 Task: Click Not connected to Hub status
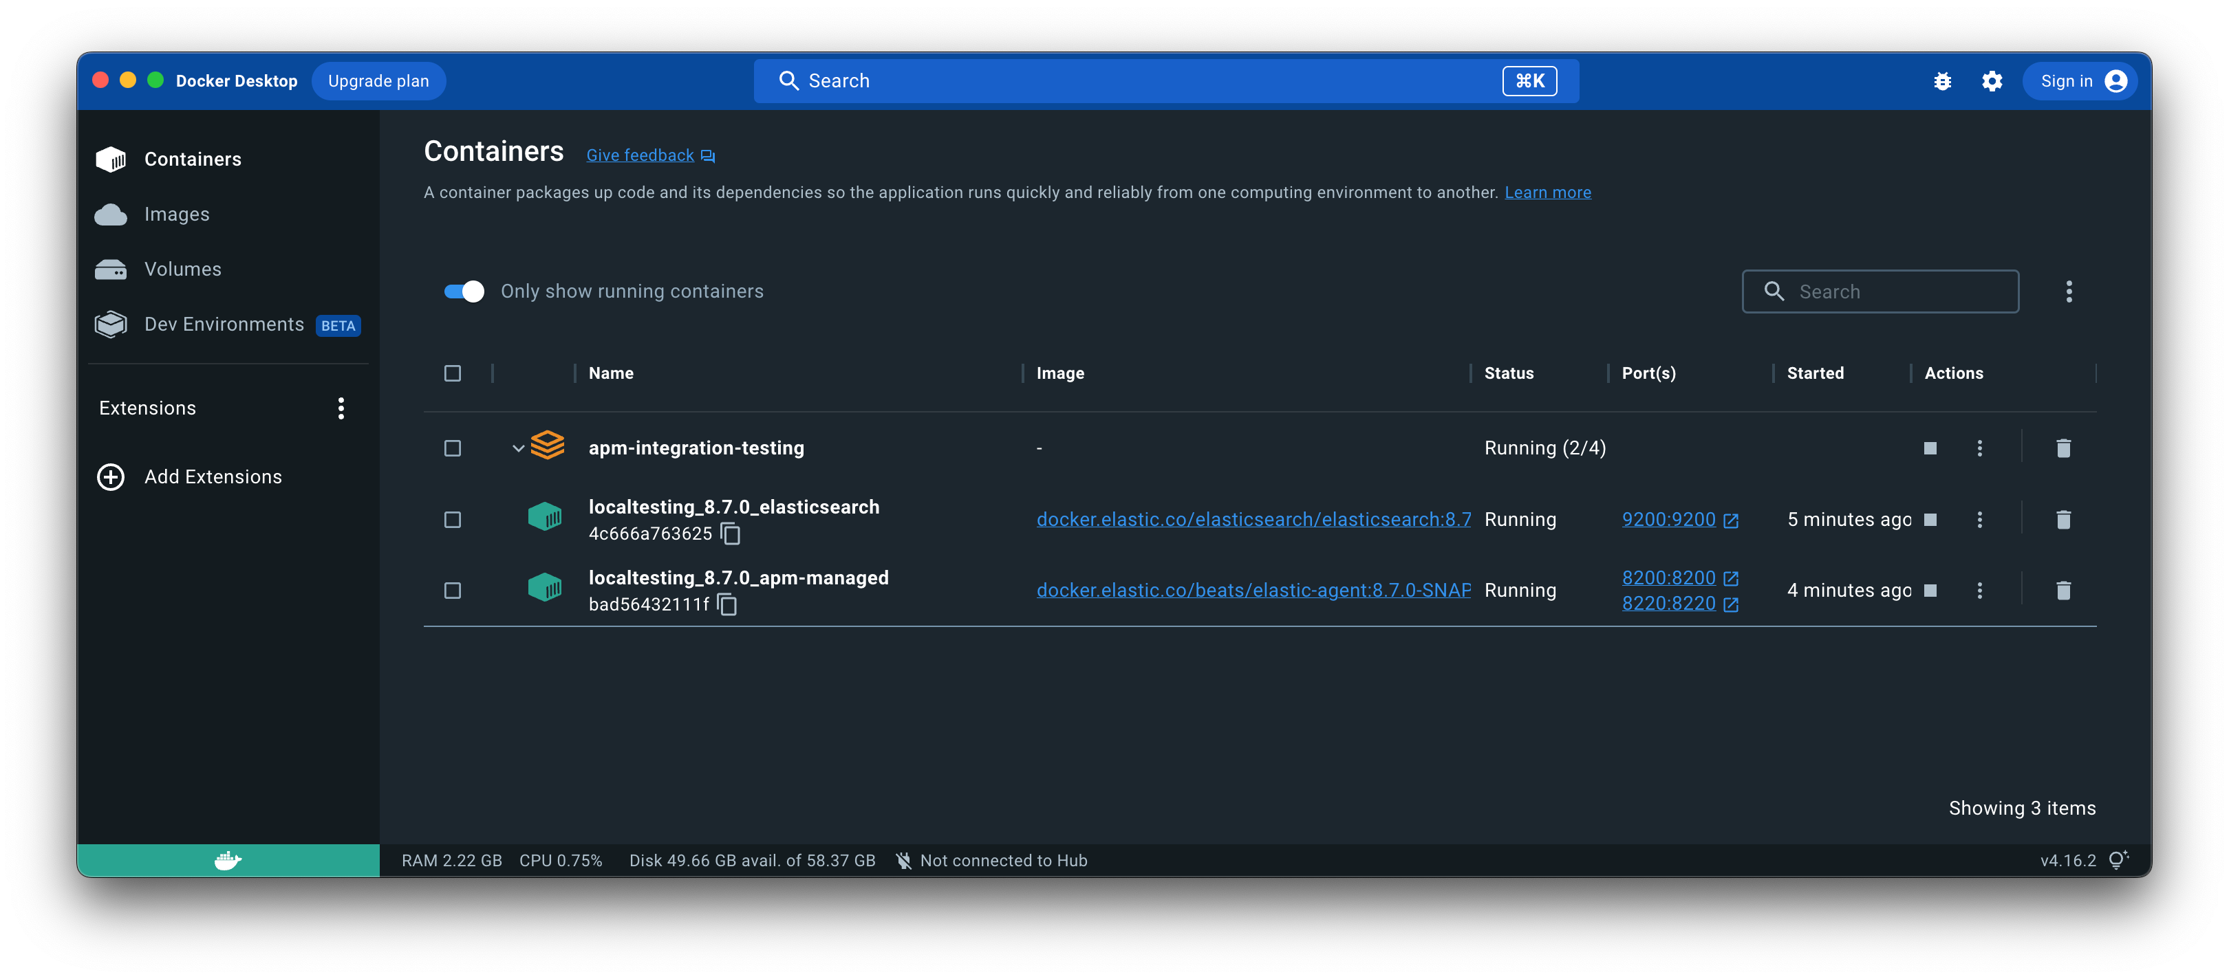point(991,861)
